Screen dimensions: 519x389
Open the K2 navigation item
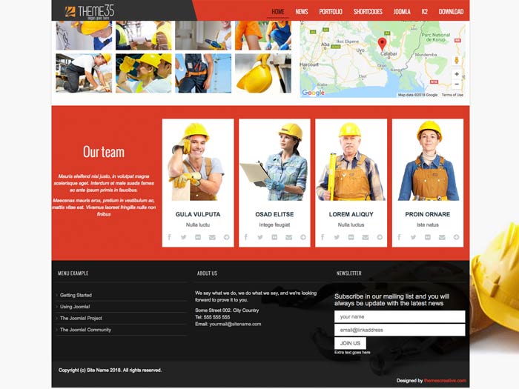(x=425, y=12)
